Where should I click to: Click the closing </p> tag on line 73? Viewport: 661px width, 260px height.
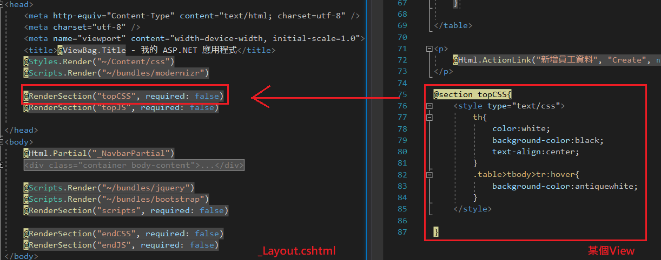[443, 71]
